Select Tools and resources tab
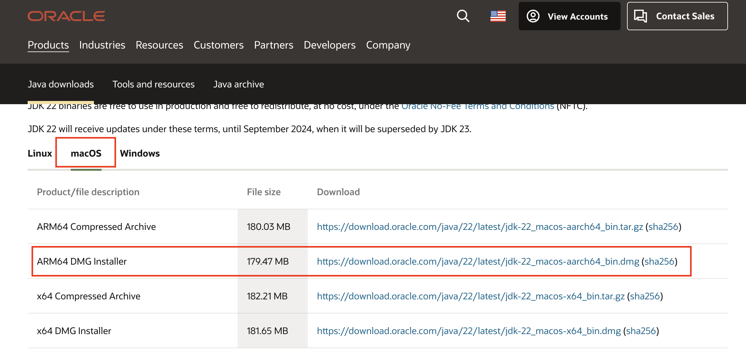 coord(153,84)
